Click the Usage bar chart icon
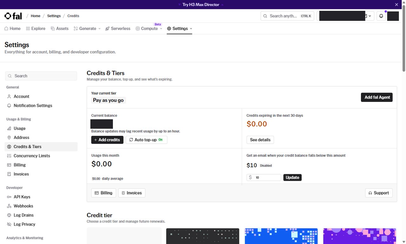The image size is (406, 244). coord(9,129)
